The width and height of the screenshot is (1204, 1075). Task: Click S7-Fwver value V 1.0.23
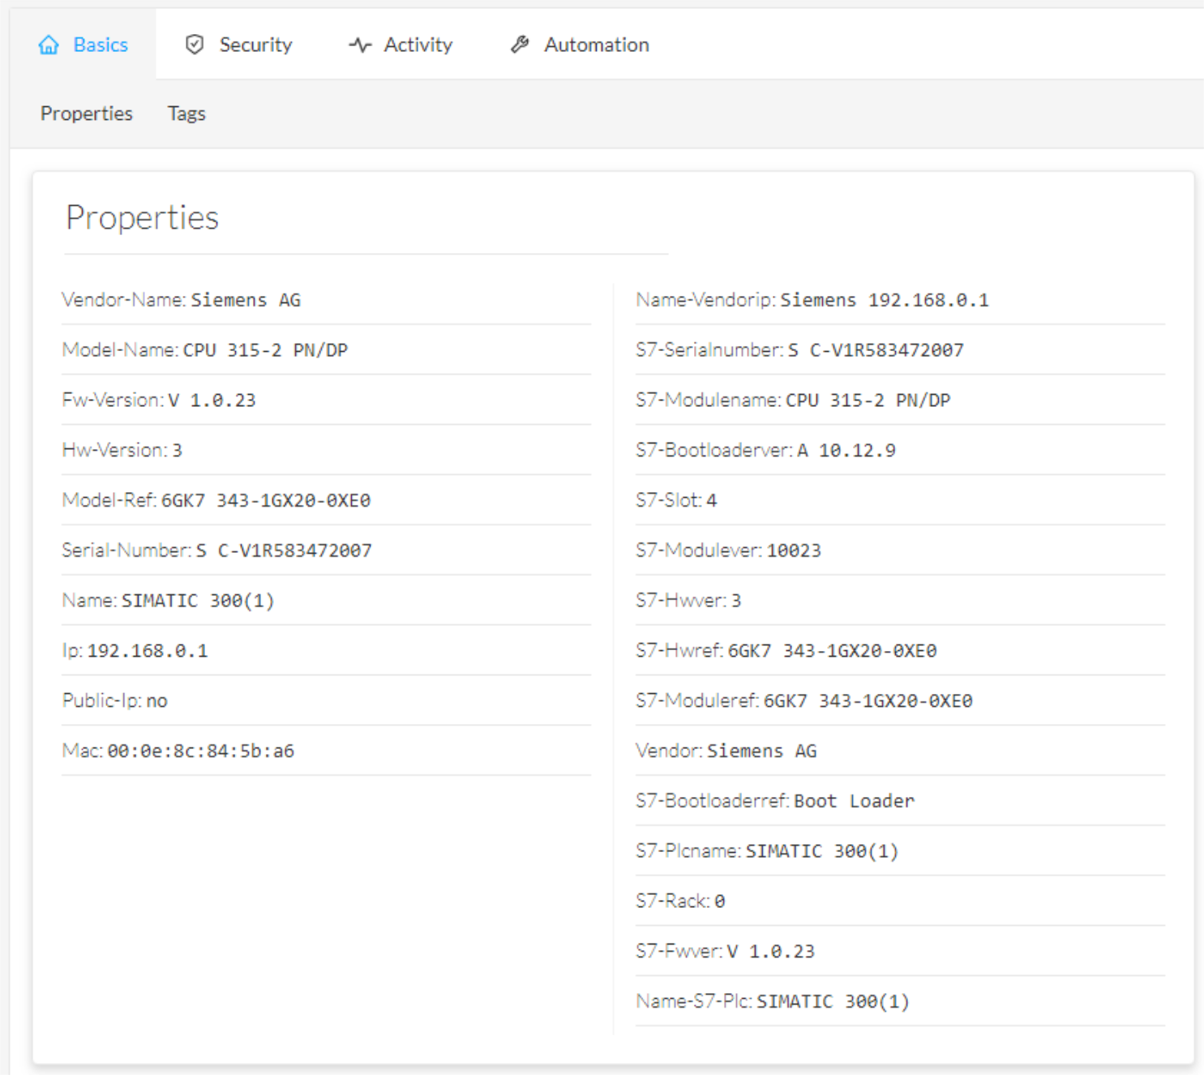(x=770, y=952)
